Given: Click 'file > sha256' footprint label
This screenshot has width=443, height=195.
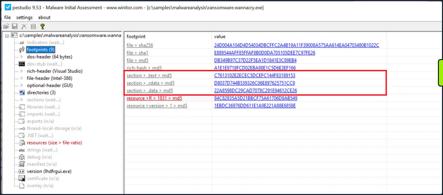Looking at the screenshot, I should pyautogui.click(x=140, y=45).
